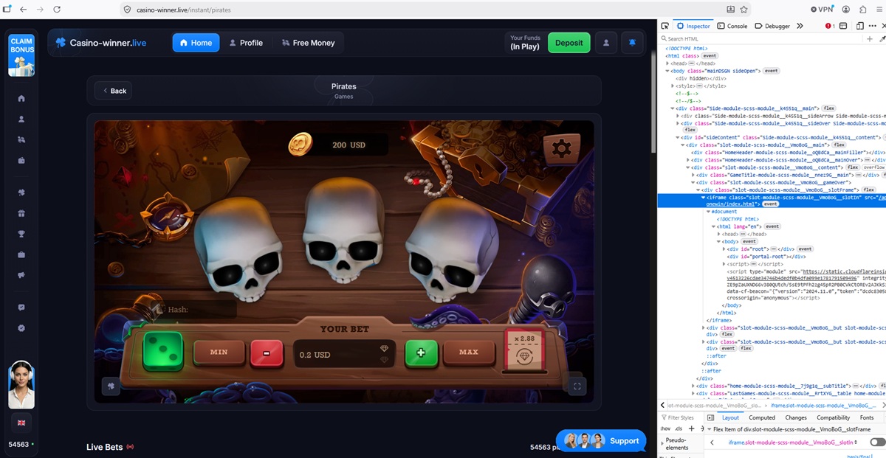Click the green Deposit button

569,43
